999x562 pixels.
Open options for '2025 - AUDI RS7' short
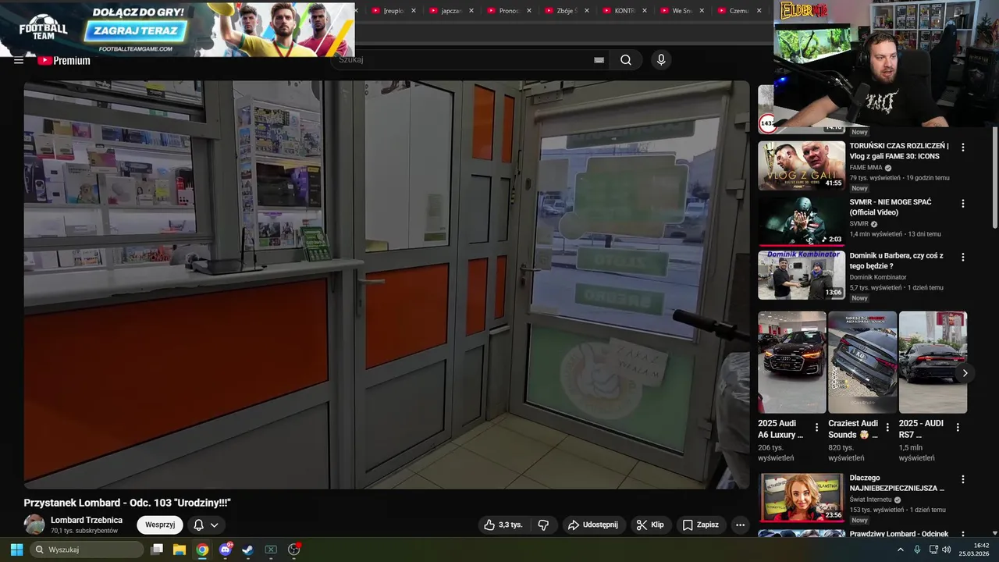[958, 427]
